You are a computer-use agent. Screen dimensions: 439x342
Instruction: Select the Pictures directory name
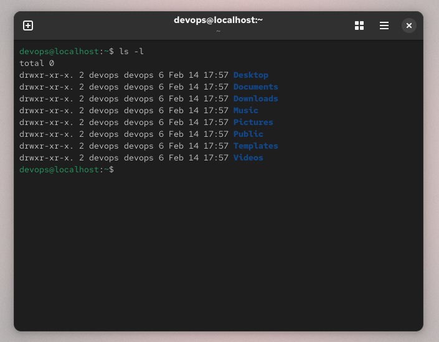(253, 122)
